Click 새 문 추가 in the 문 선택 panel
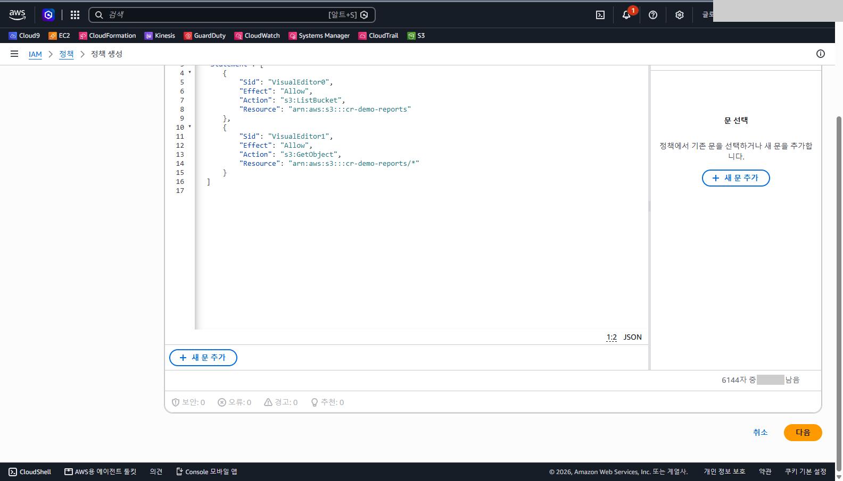This screenshot has height=481, width=843. point(736,178)
